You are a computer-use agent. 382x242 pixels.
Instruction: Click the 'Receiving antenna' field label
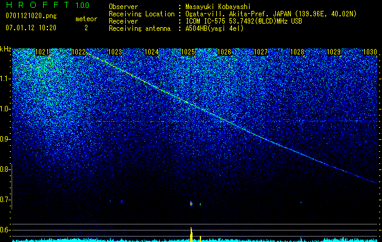click(x=140, y=28)
